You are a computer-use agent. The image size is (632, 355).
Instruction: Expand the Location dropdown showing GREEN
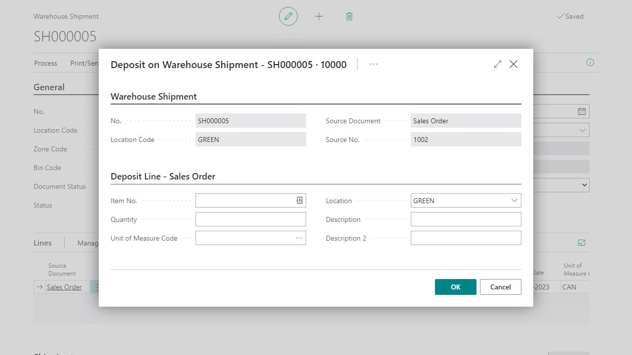point(514,200)
